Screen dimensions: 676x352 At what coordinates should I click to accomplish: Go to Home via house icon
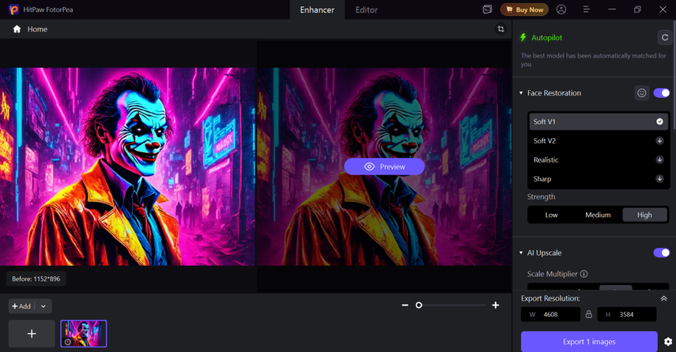click(x=17, y=29)
